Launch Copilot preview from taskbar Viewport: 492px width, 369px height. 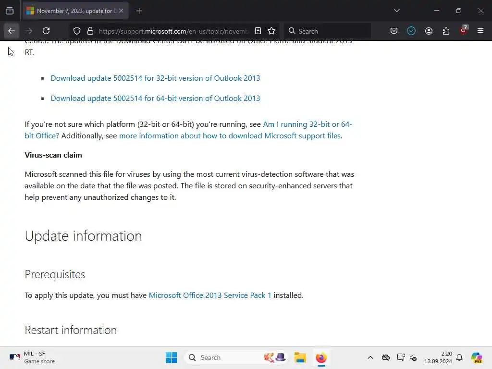tap(477, 357)
